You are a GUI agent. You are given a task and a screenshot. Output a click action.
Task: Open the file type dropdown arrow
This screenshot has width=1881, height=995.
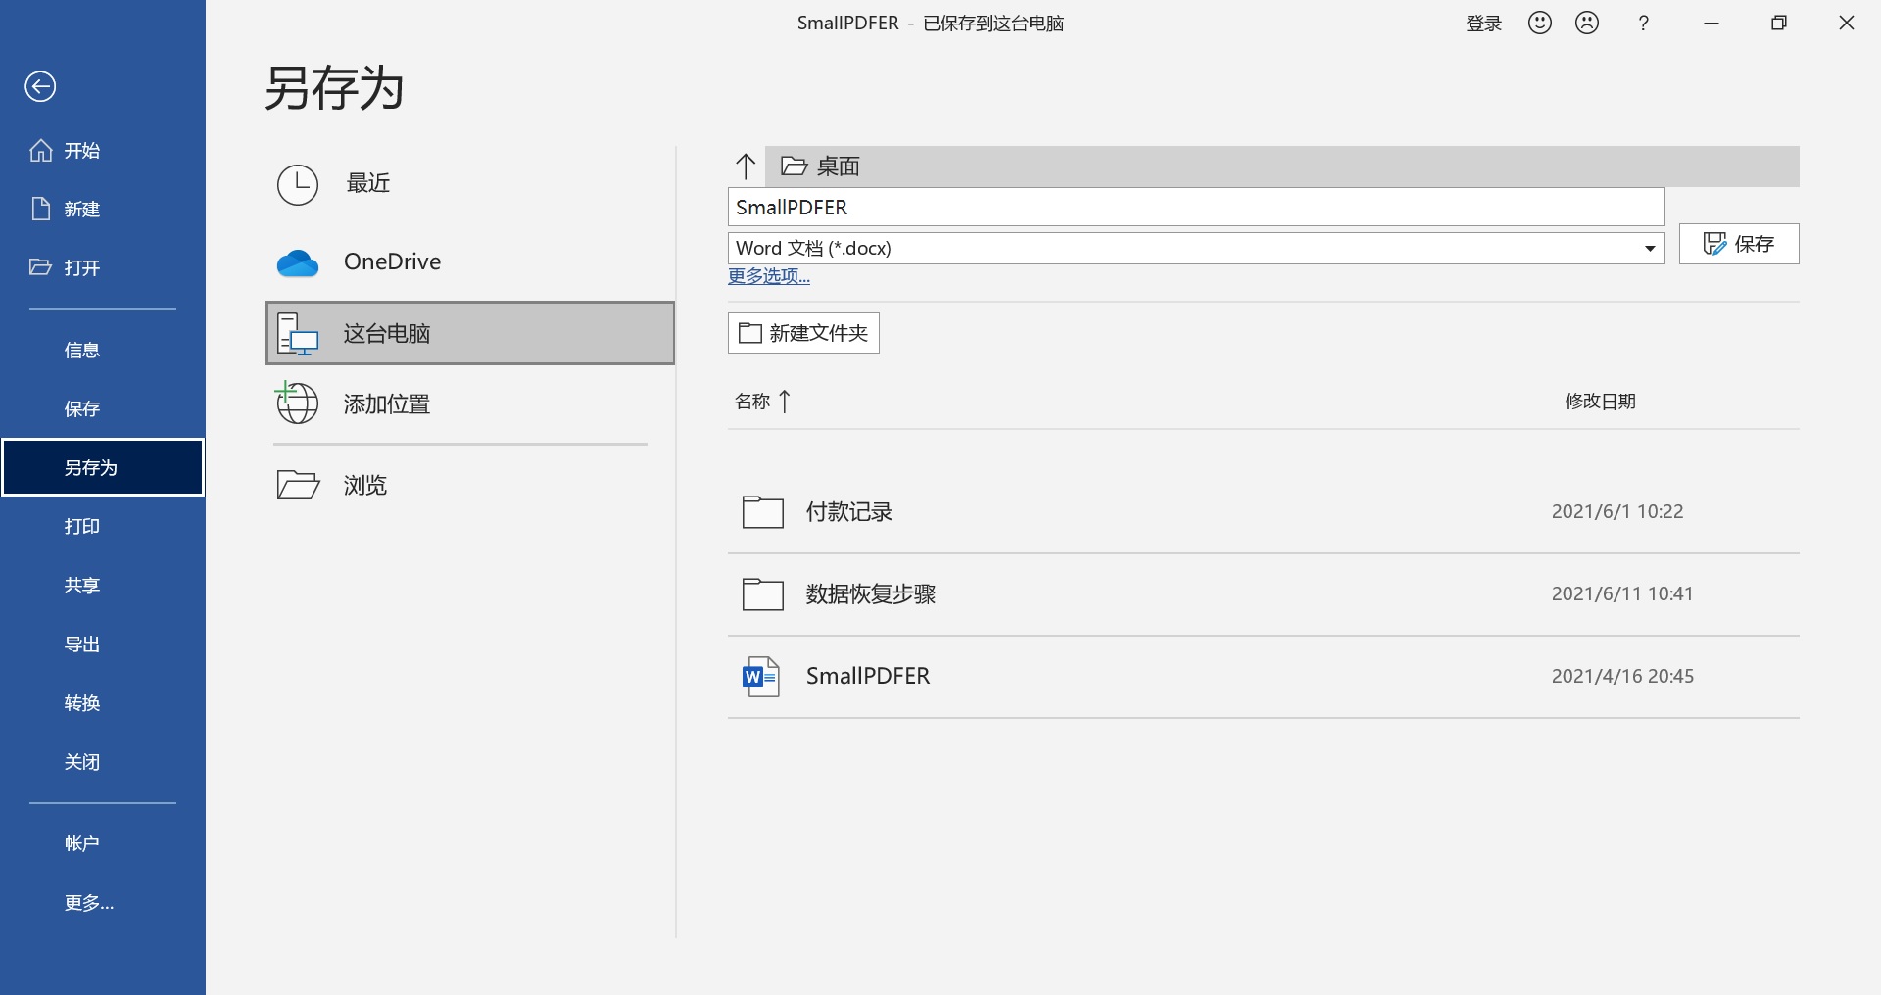1650,249
